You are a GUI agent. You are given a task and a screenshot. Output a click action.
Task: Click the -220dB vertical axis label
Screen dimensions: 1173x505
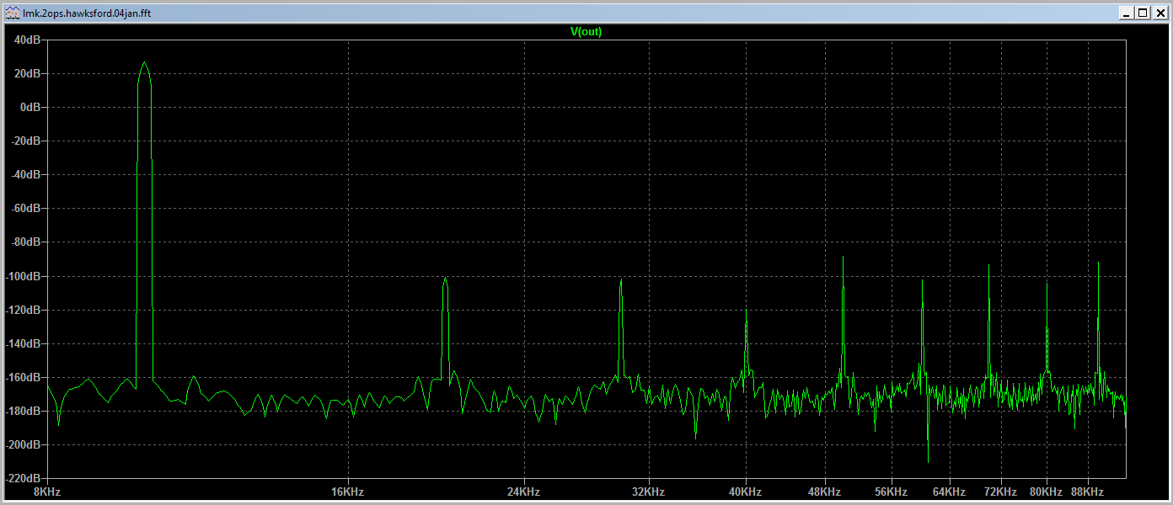pos(23,478)
